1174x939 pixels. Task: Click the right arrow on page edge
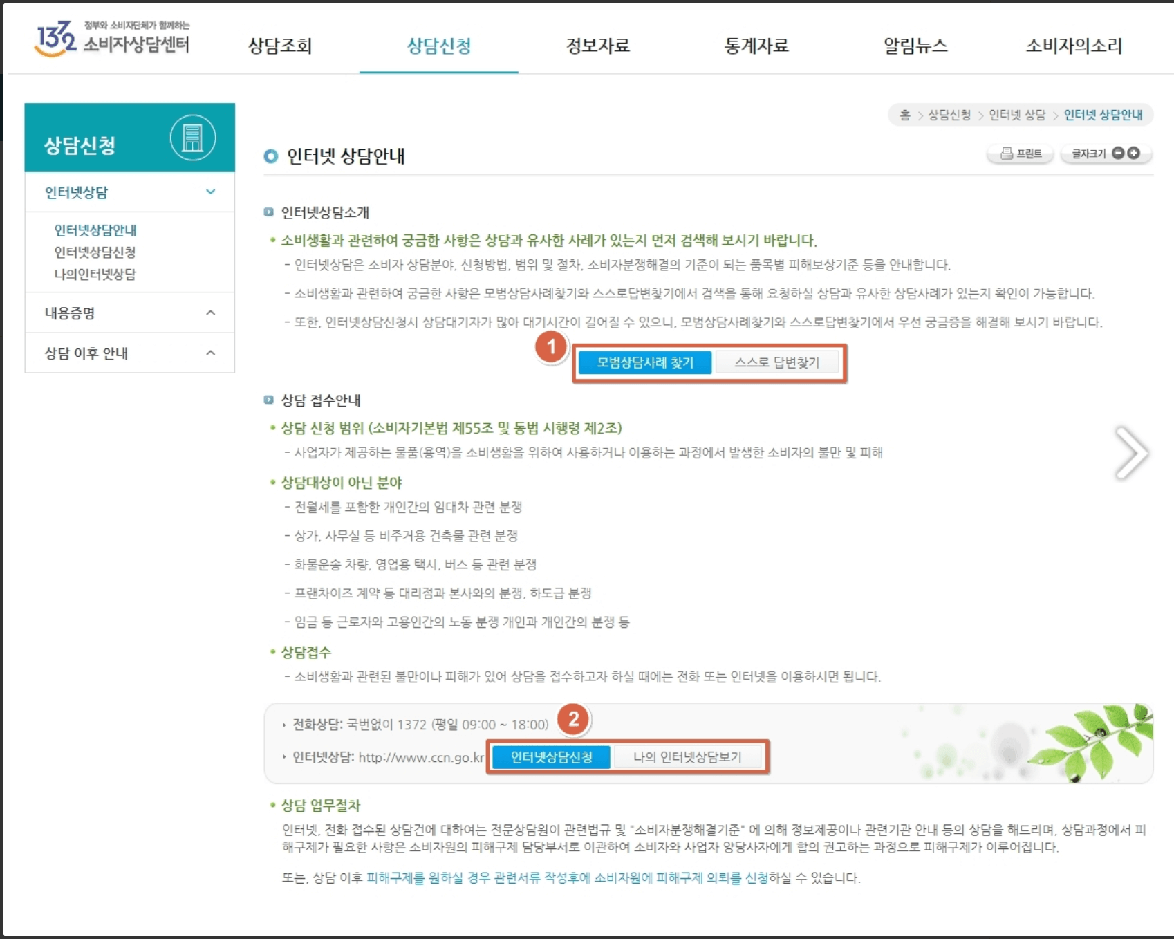pyautogui.click(x=1132, y=454)
